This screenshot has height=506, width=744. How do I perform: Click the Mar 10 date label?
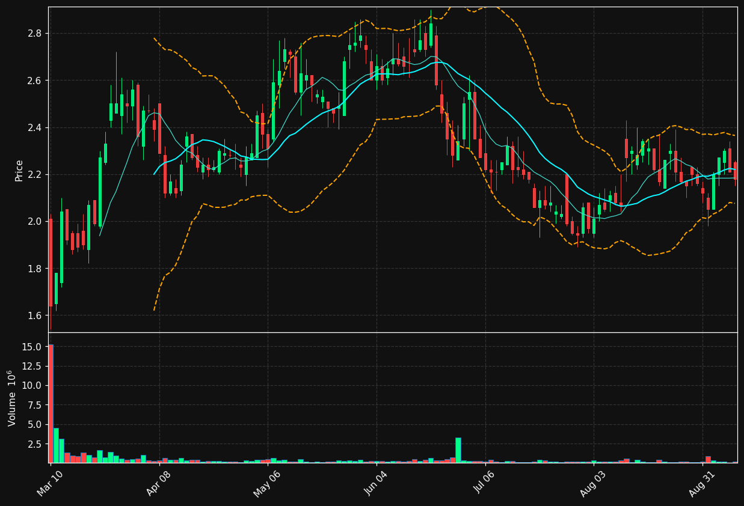[51, 484]
